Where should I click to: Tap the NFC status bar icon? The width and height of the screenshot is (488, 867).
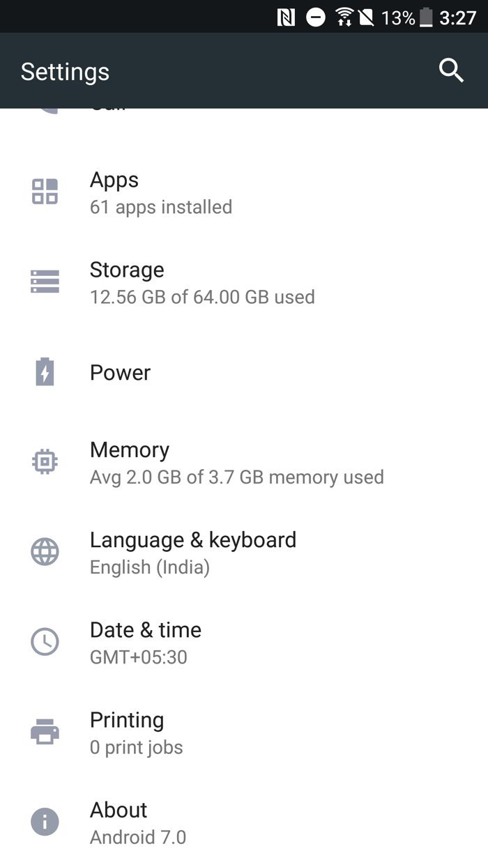[286, 17]
